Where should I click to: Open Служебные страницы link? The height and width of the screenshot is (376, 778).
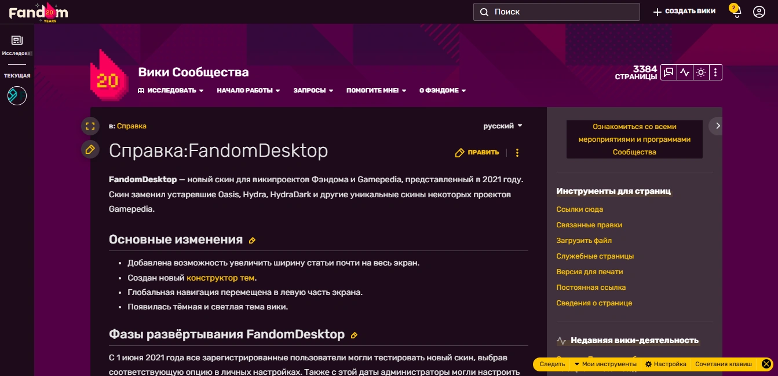point(595,256)
